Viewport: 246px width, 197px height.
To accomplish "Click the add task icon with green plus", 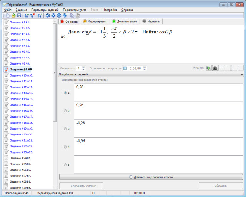I will (27, 16).
